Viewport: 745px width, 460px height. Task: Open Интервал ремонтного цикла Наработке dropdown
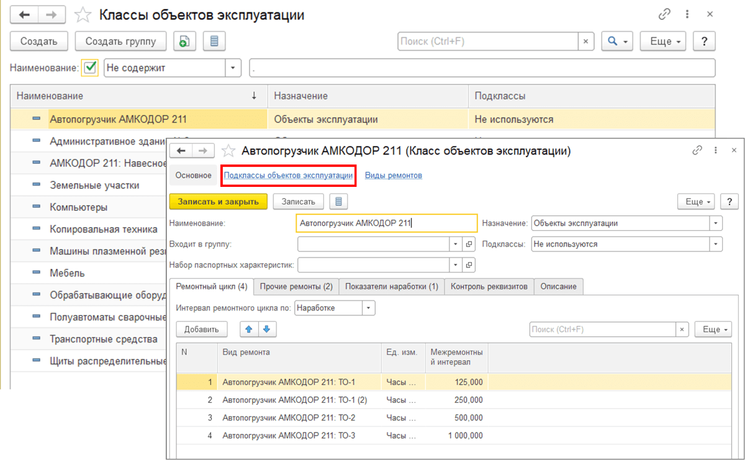[369, 307]
